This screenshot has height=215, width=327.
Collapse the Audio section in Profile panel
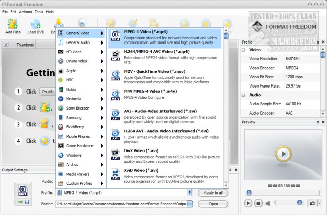245,95
